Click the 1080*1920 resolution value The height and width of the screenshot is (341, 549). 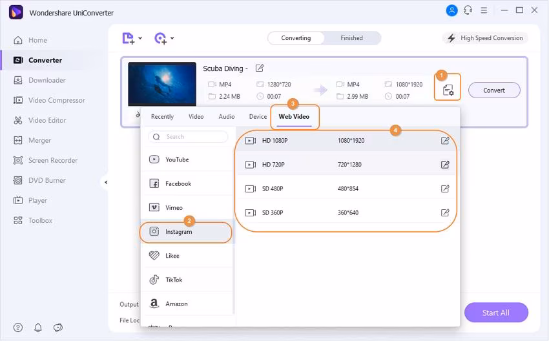coord(351,141)
